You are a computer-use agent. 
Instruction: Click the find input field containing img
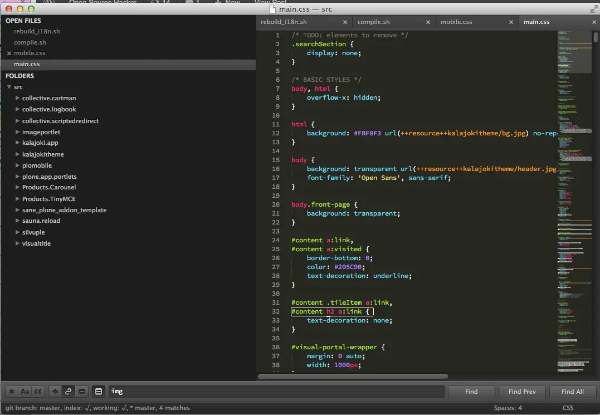coord(276,391)
